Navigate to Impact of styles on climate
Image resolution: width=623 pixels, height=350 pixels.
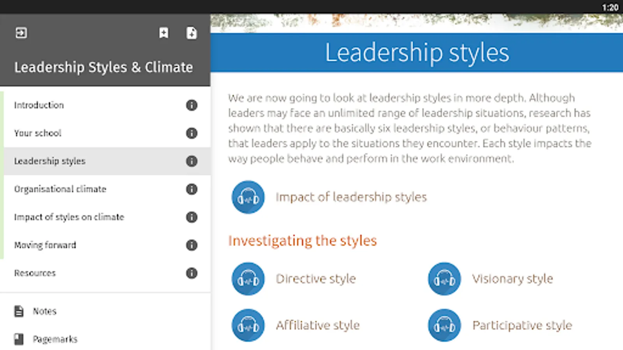coord(69,217)
